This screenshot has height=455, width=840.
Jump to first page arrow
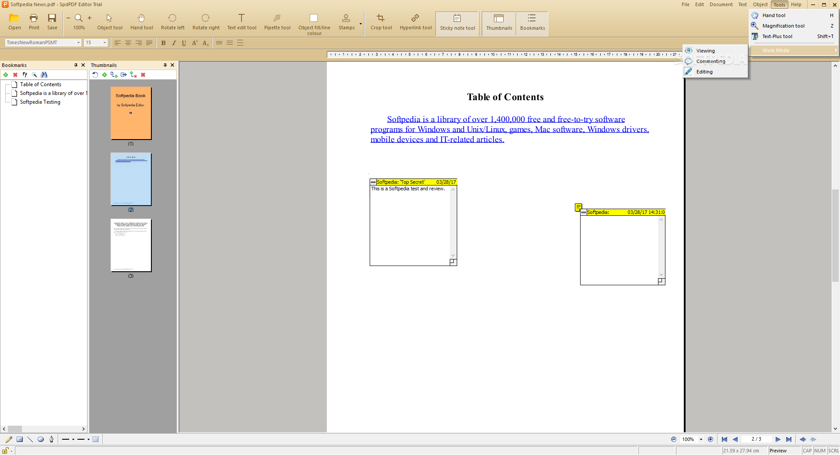724,439
